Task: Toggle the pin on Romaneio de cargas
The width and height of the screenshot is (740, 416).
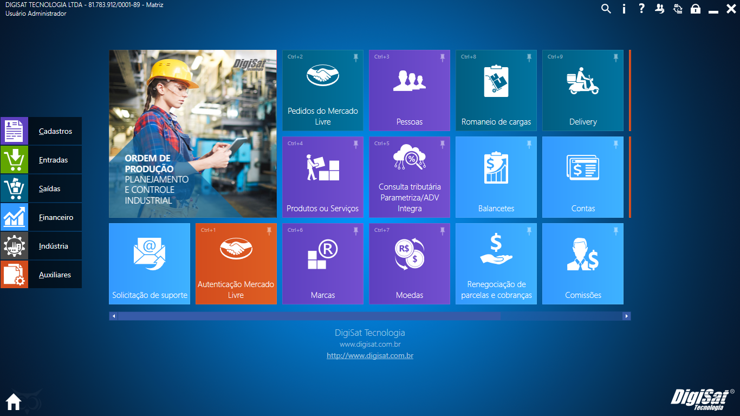Action: [529, 57]
